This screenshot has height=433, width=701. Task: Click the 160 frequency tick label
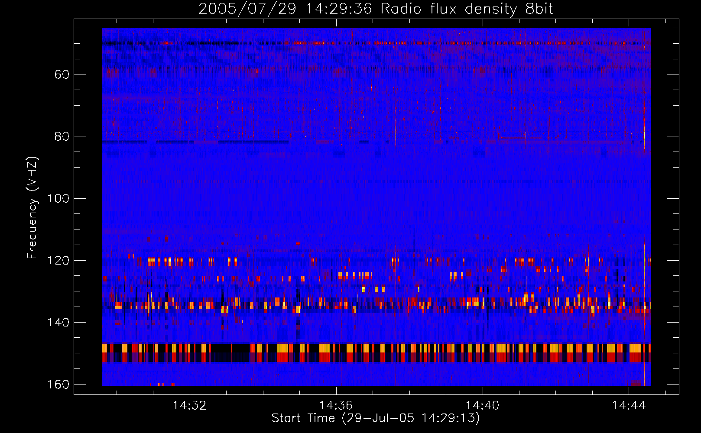pos(58,385)
